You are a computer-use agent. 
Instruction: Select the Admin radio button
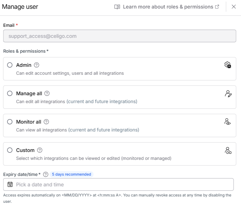(10, 65)
